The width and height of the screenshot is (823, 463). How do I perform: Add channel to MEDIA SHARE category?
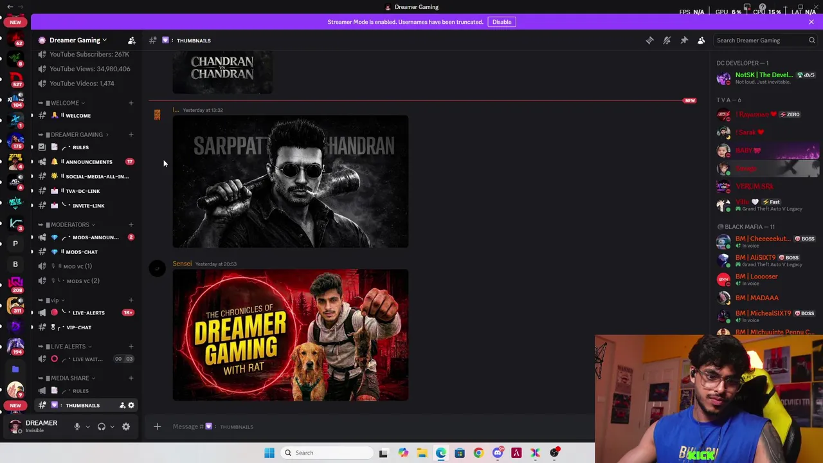coord(131,378)
